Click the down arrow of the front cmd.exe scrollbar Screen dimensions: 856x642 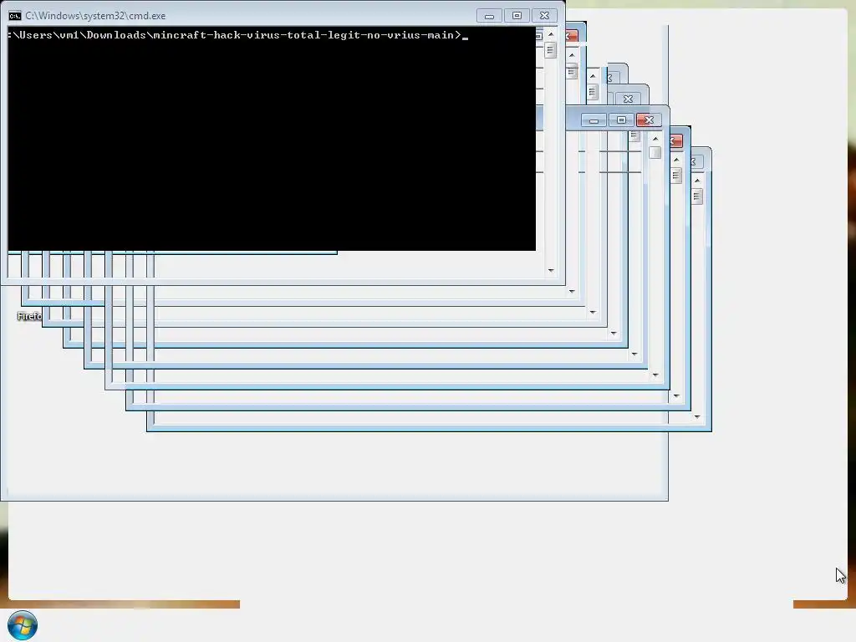[x=551, y=270]
